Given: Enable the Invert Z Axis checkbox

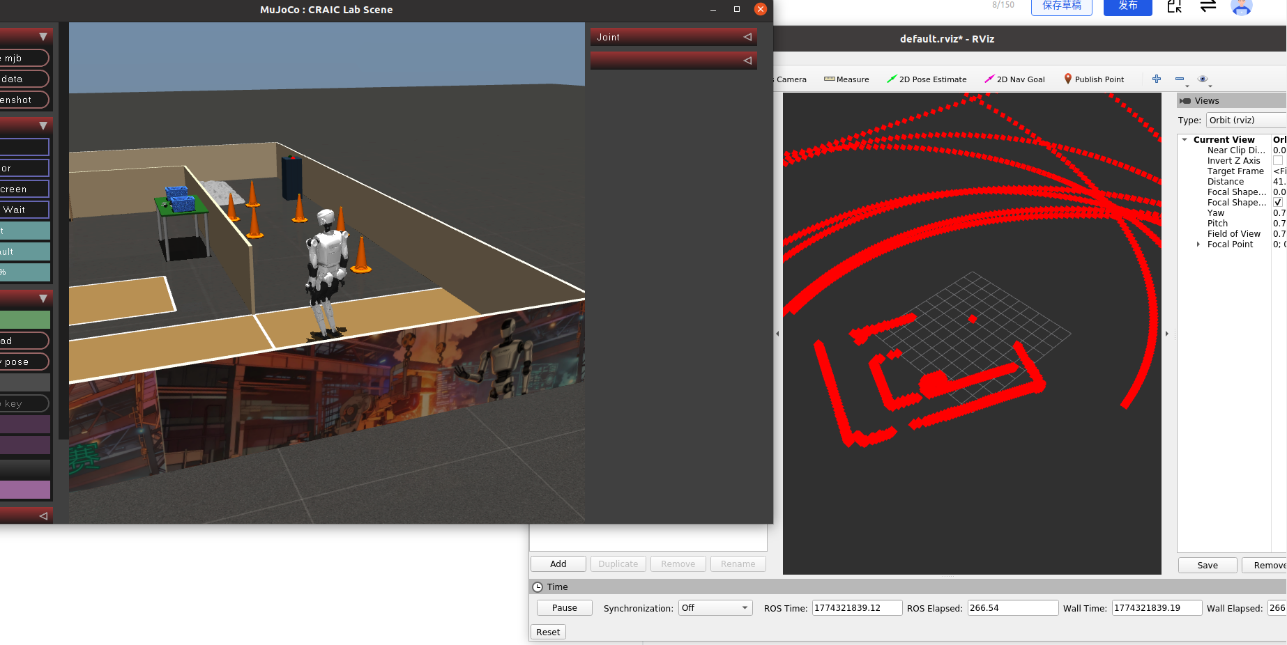Looking at the screenshot, I should pyautogui.click(x=1277, y=161).
